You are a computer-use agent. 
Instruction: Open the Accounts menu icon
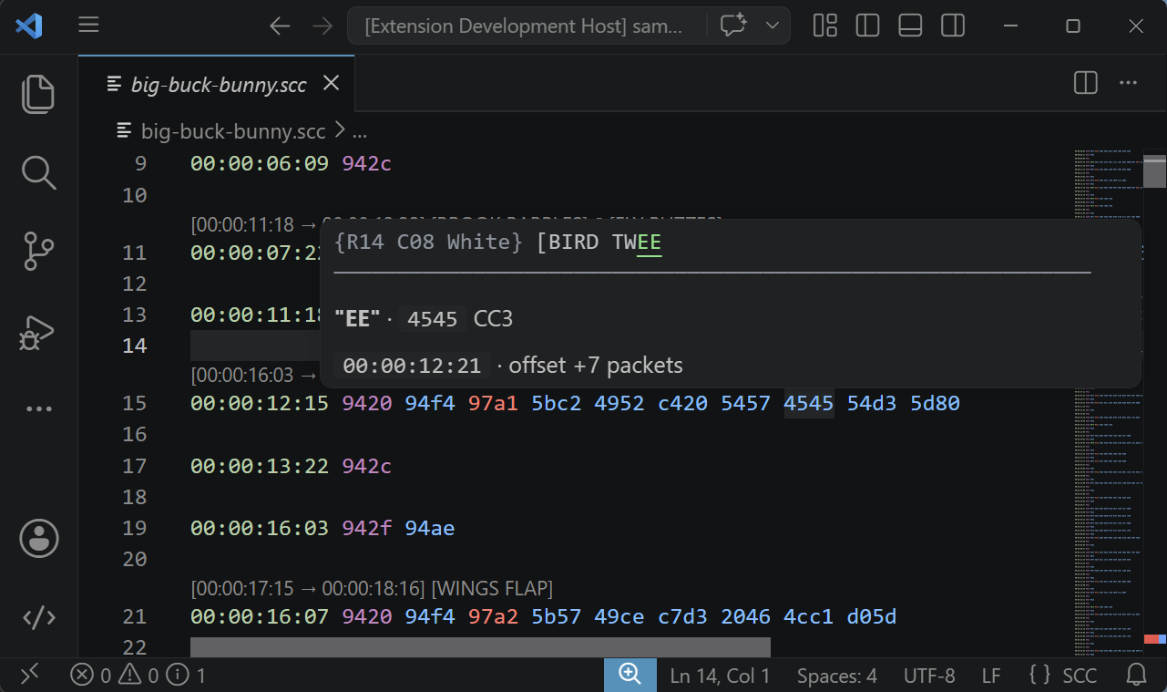point(38,539)
